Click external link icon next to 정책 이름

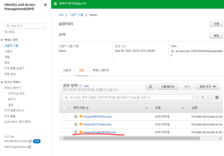(x=87, y=108)
